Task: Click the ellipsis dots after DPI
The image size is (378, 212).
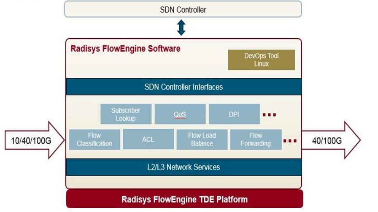Action: [269, 115]
